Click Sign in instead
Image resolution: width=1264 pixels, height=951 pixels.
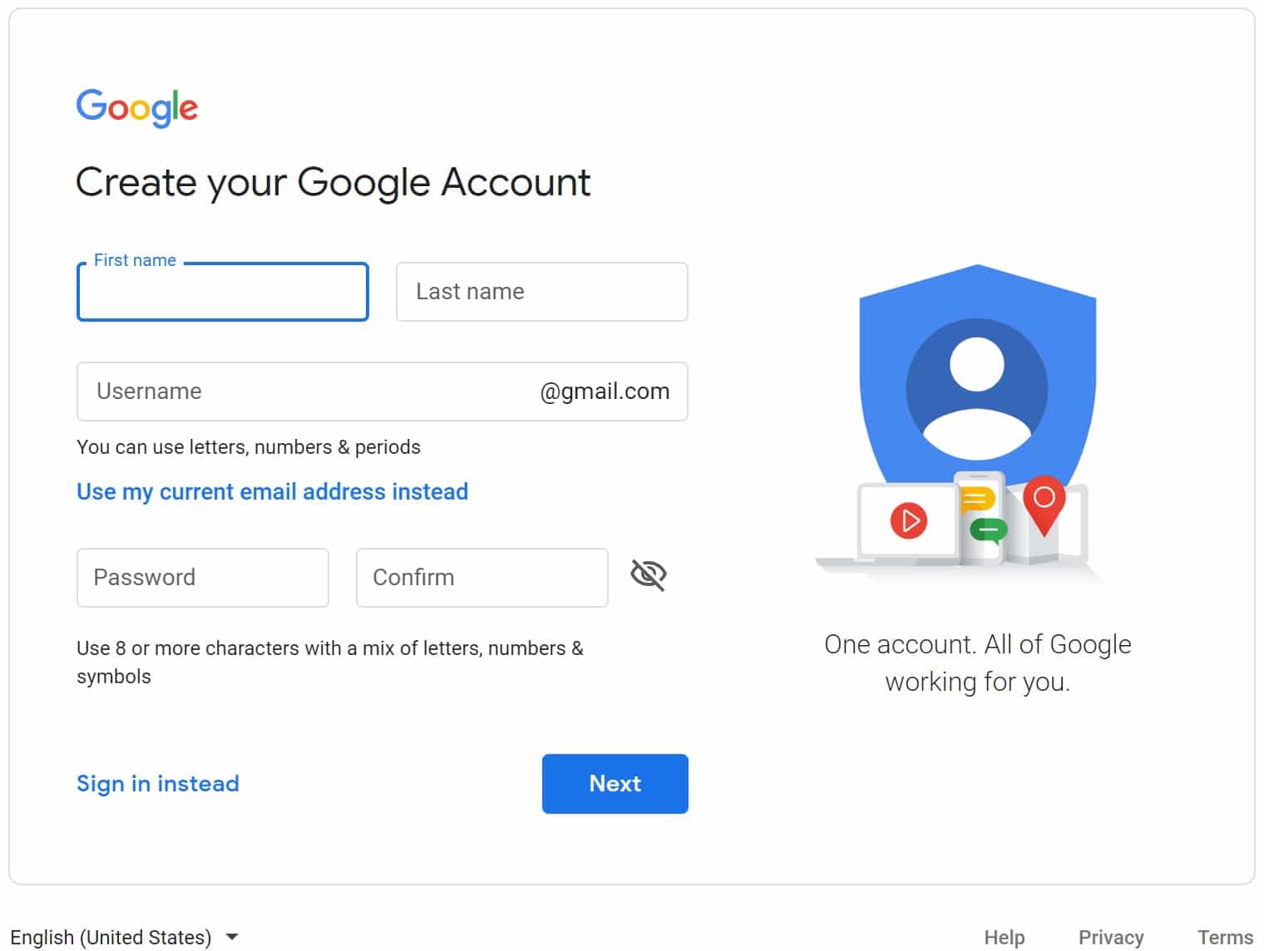(158, 783)
